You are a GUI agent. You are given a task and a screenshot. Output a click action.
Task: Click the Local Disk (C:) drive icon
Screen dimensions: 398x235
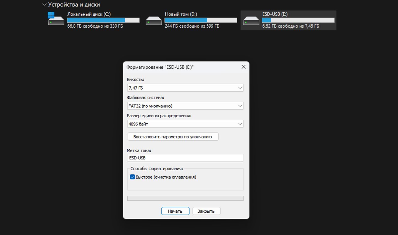coord(56,19)
